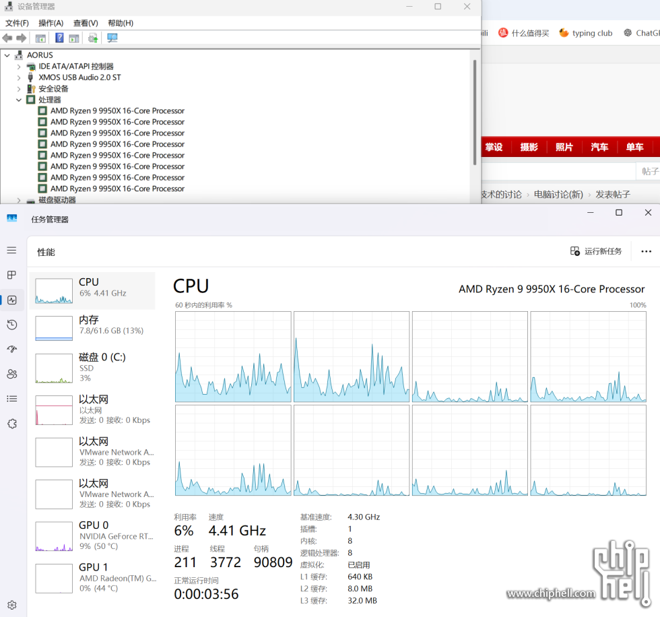
Task: Click the 性能 page heading
Action: (x=46, y=253)
